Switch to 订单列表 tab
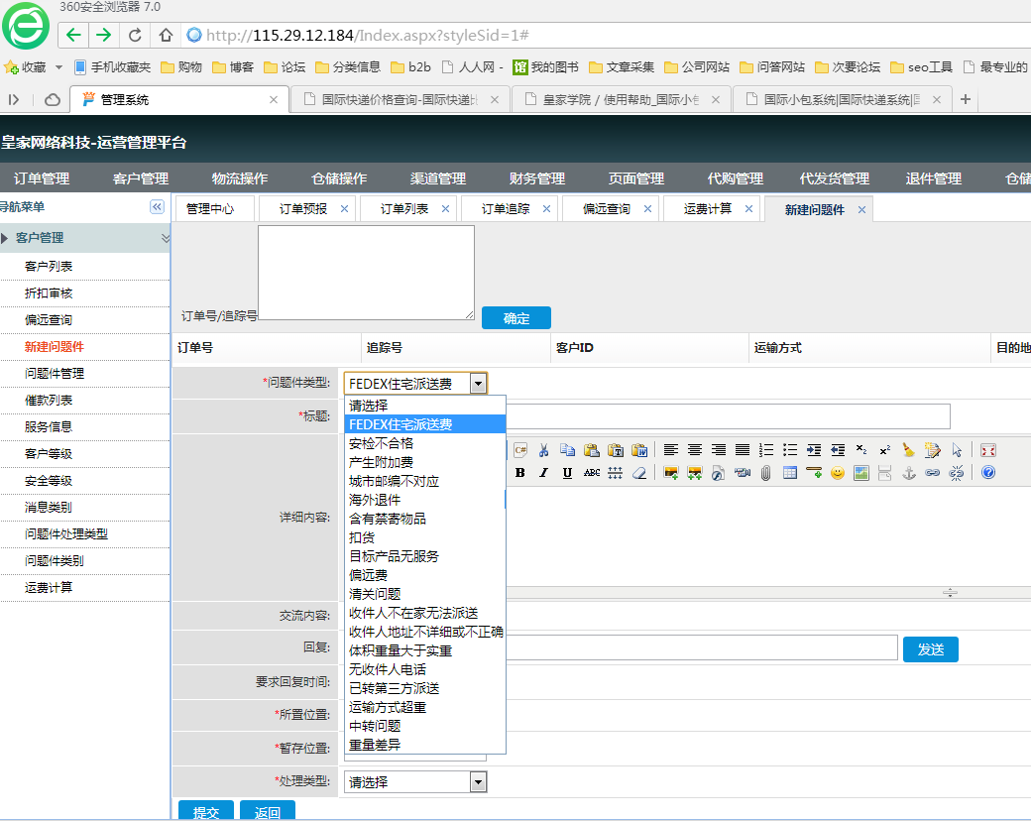This screenshot has width=1031, height=821. (x=403, y=208)
